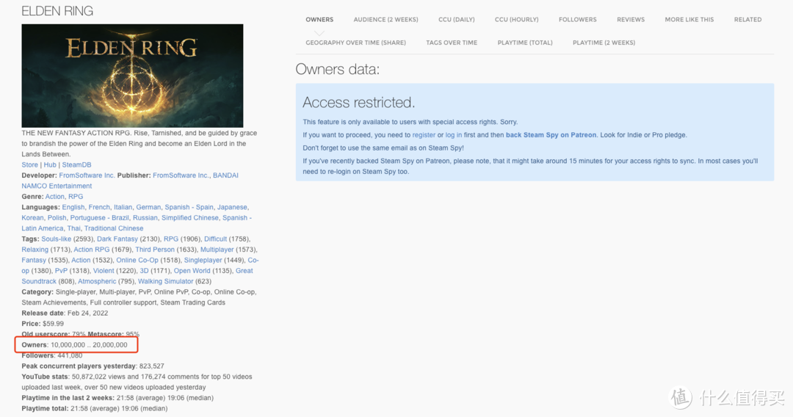
Task: Open the Playtime (Total) tab
Action: coord(524,43)
